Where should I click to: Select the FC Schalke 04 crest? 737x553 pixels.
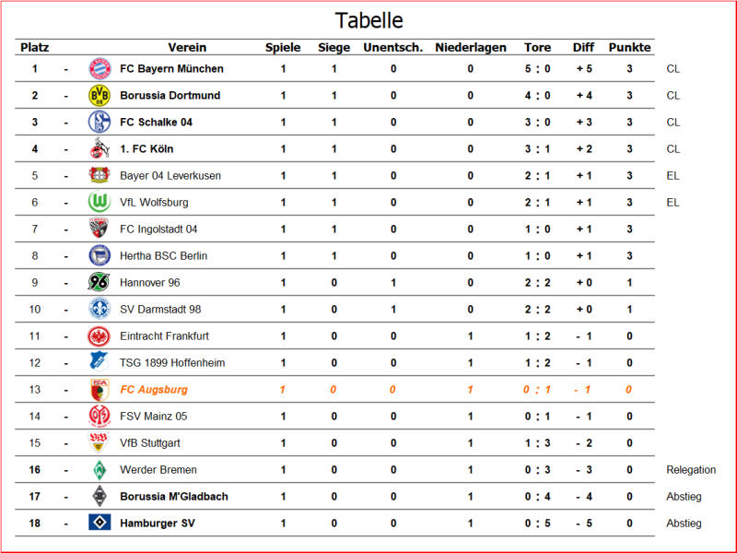coord(99,123)
